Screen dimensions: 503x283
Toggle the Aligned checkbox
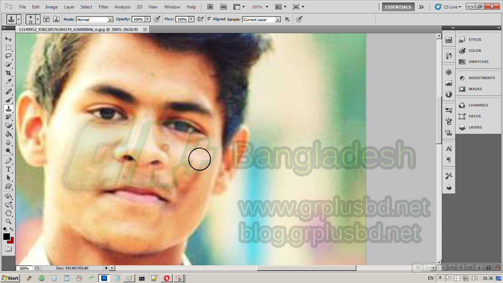(x=210, y=19)
